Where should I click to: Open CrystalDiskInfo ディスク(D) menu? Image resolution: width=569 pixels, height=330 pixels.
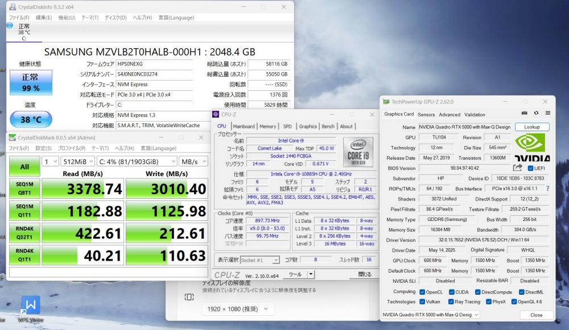pos(116,18)
